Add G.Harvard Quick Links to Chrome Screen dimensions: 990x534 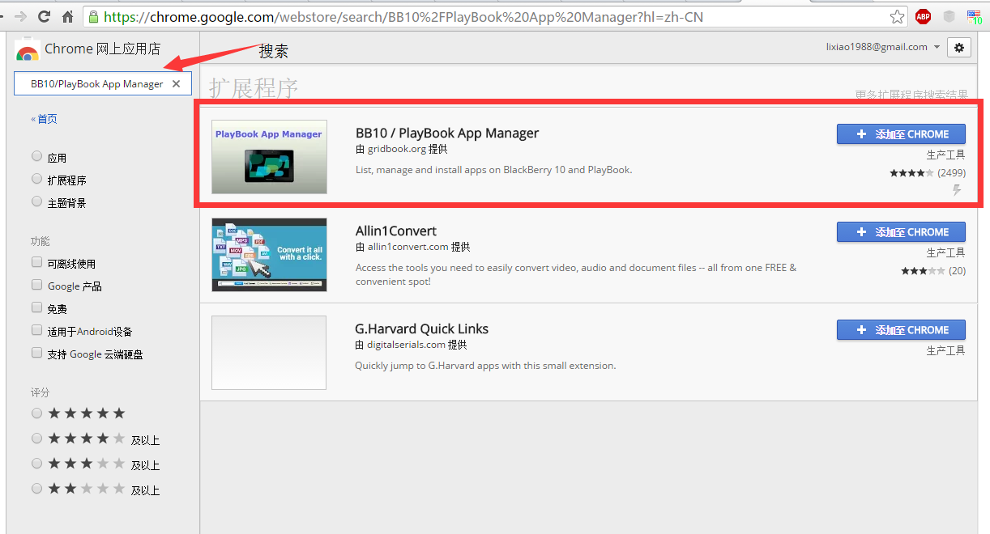coord(901,330)
